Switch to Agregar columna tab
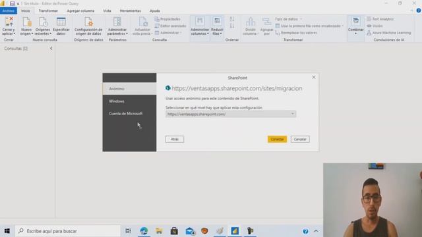The height and width of the screenshot is (237, 422). (x=80, y=11)
